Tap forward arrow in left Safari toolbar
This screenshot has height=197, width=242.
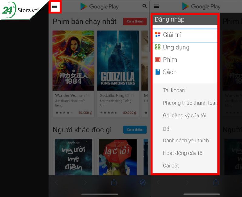pos(85,182)
